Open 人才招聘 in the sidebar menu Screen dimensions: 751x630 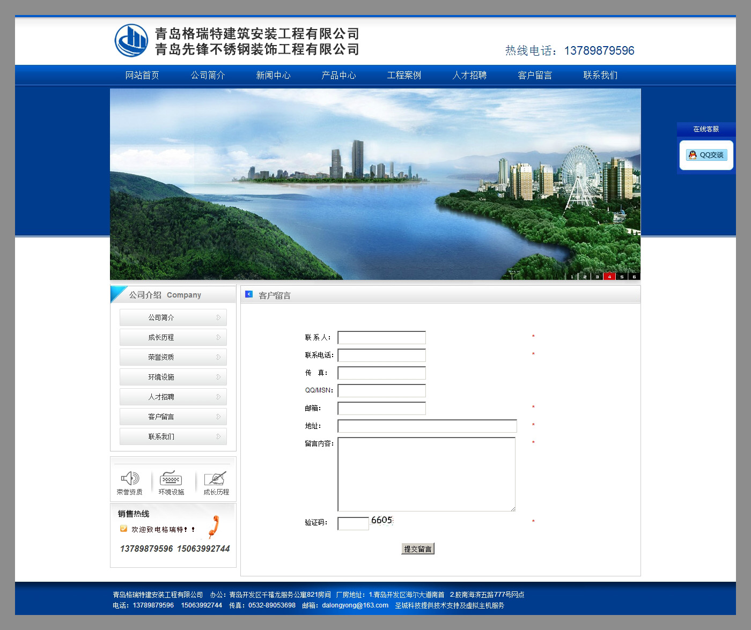pyautogui.click(x=173, y=397)
